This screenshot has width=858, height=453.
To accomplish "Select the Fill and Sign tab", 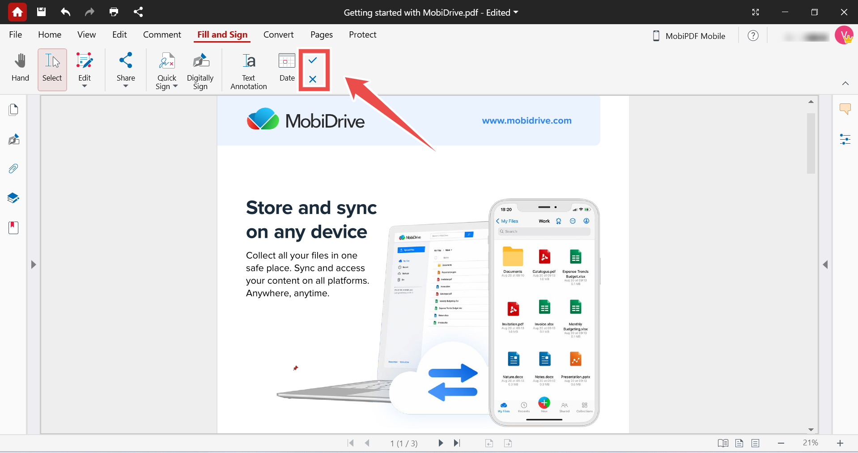I will tap(222, 34).
